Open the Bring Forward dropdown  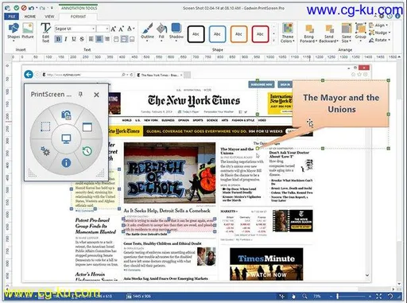308,33
